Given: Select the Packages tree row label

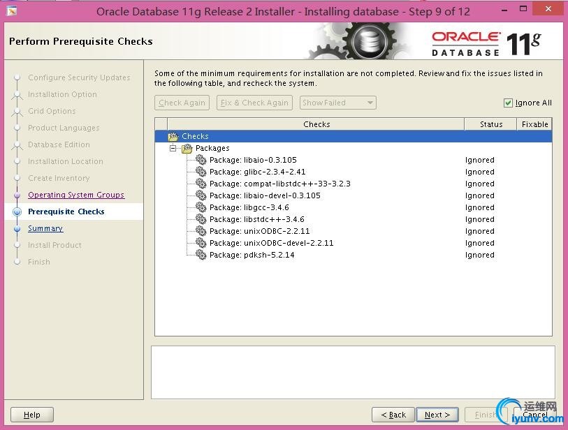Looking at the screenshot, I should tap(212, 148).
